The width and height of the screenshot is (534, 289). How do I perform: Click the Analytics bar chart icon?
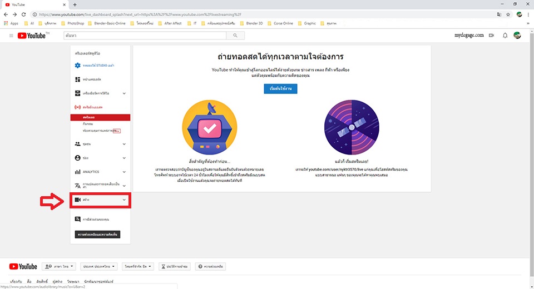pyautogui.click(x=78, y=172)
